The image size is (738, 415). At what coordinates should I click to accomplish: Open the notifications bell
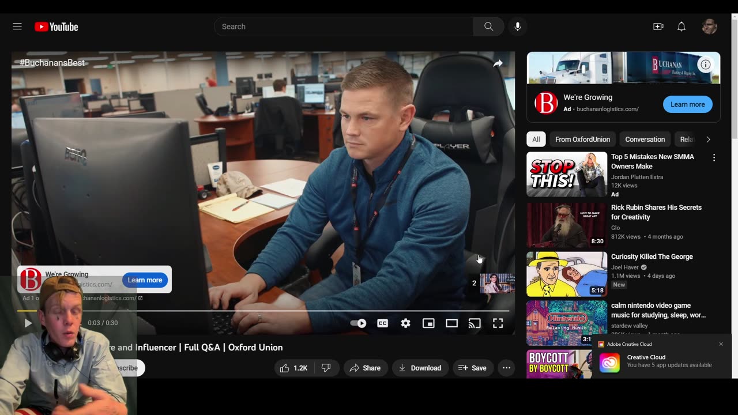point(681,27)
